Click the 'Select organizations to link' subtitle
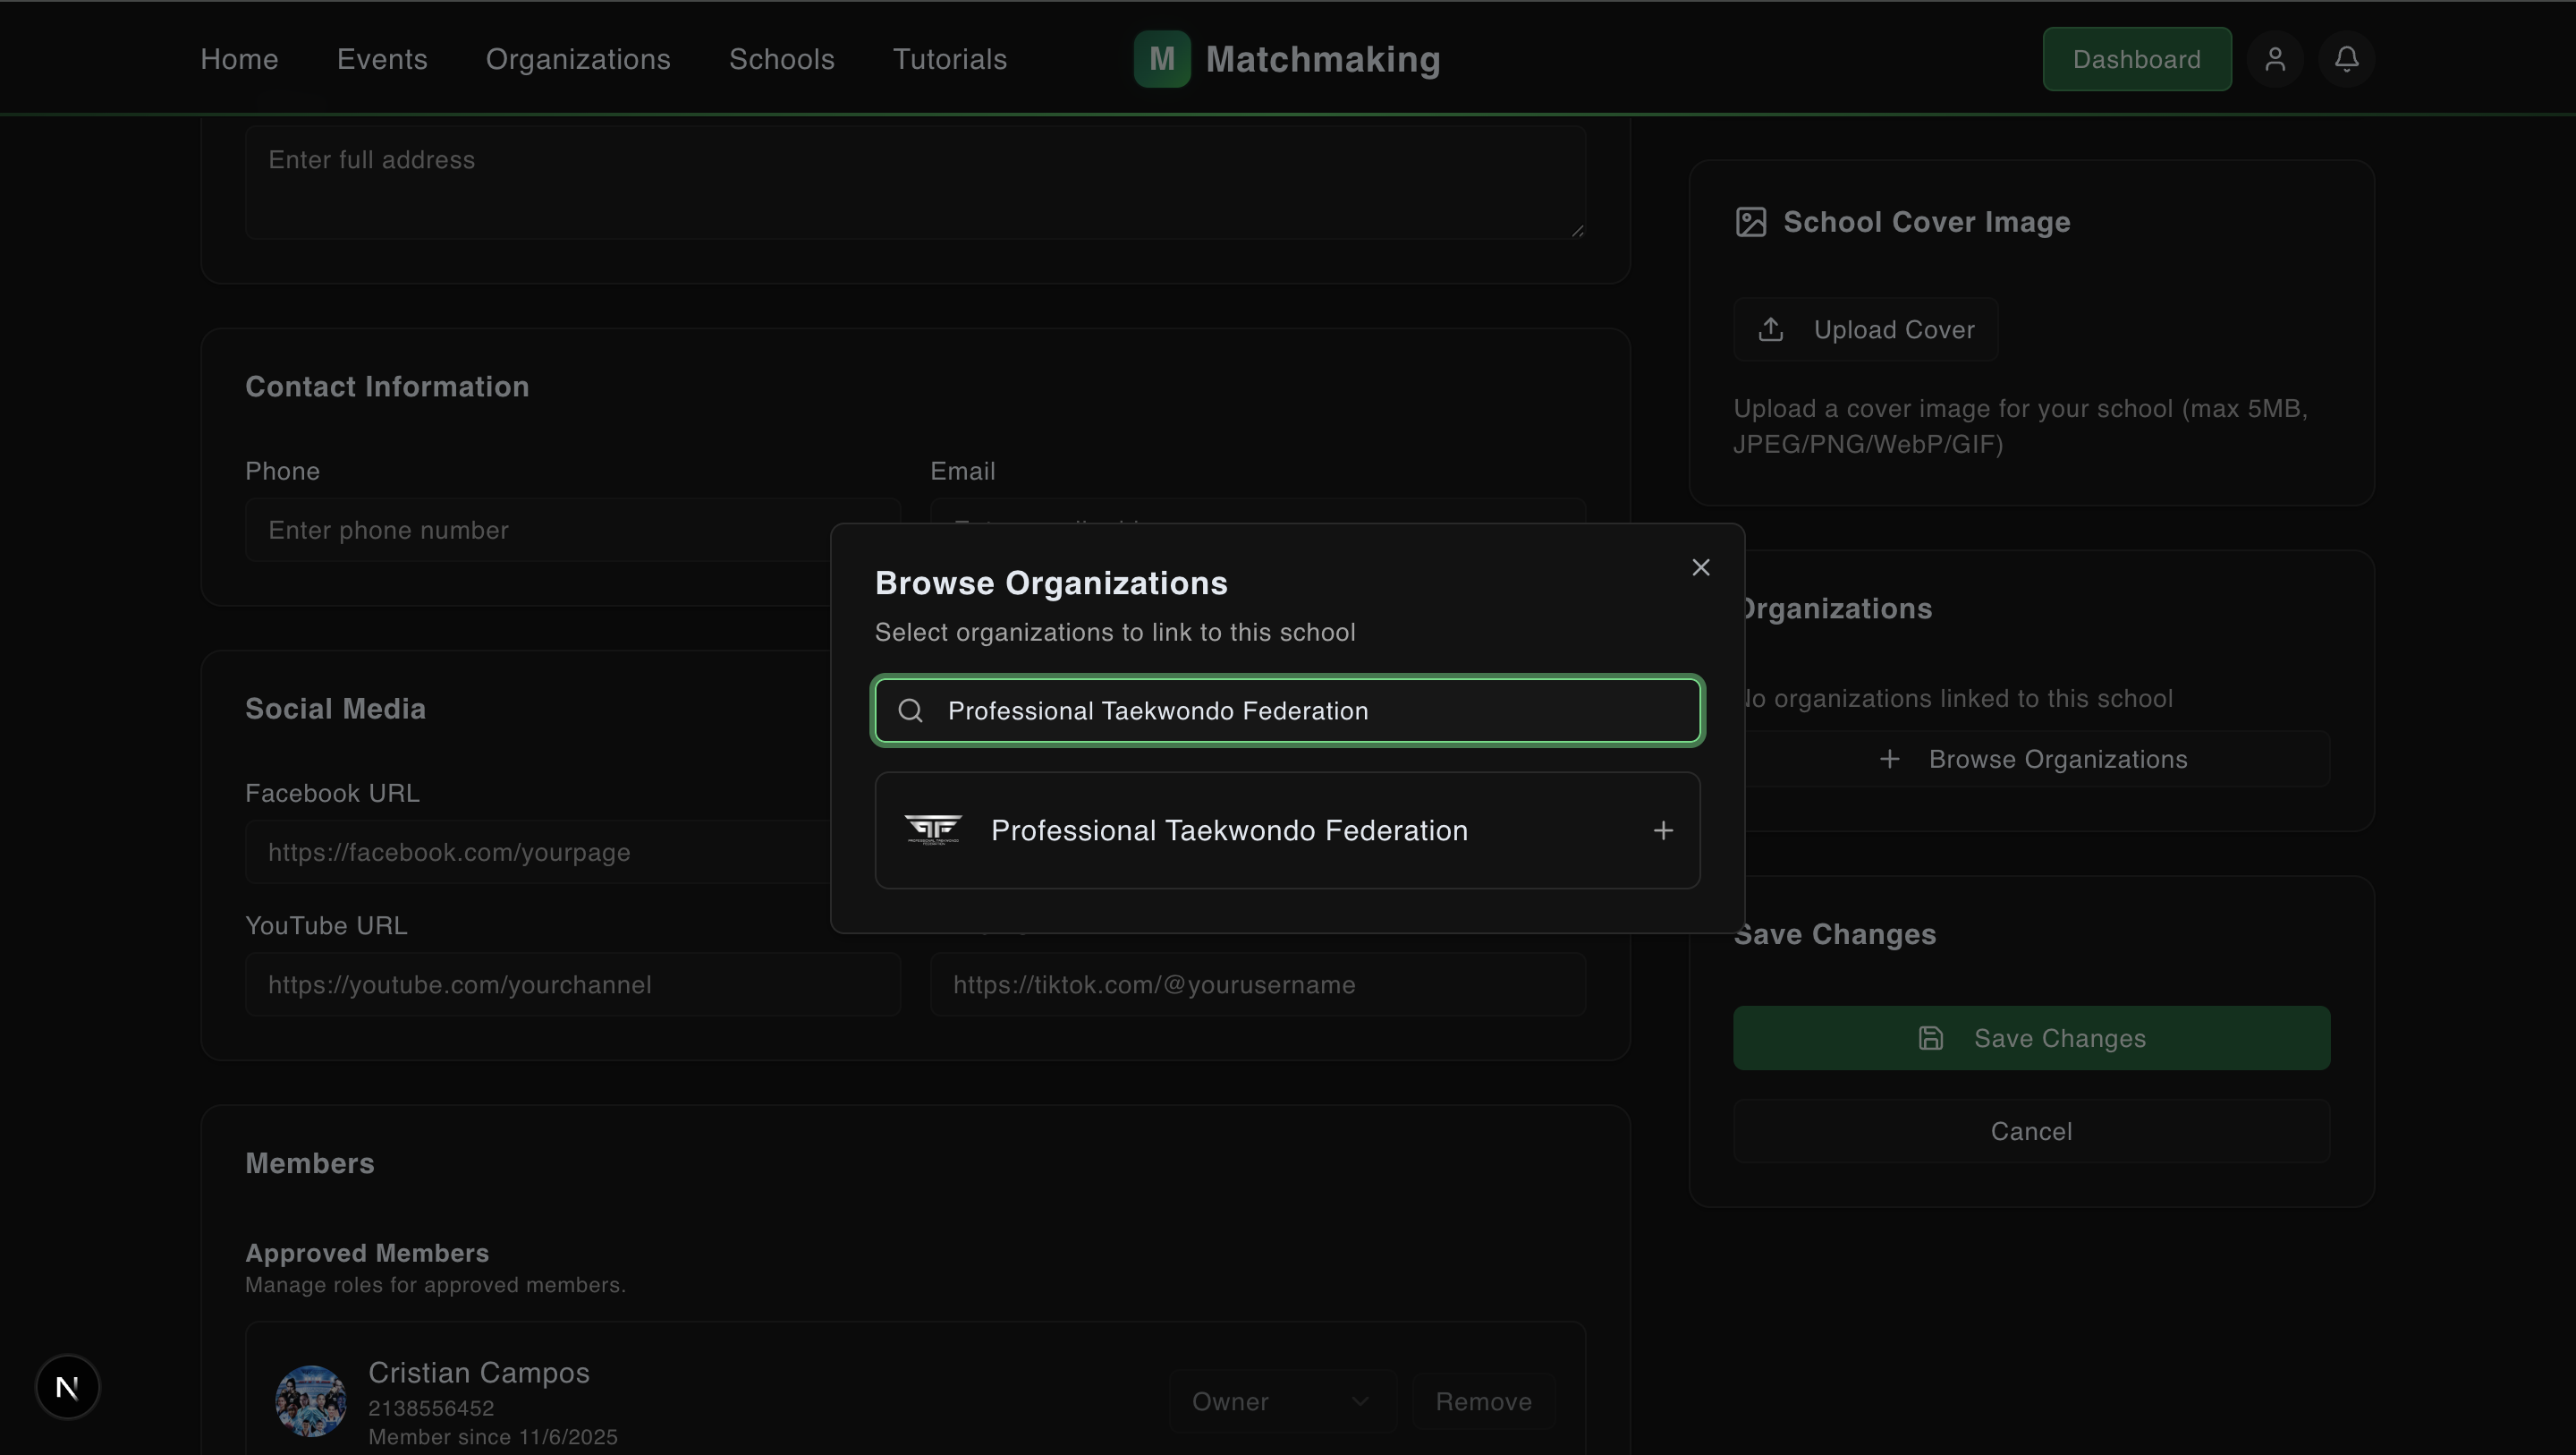 click(1115, 633)
